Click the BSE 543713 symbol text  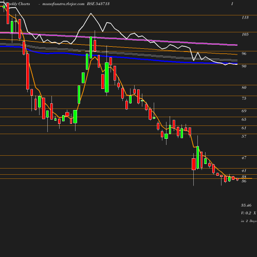pyautogui.click(x=98, y=4)
